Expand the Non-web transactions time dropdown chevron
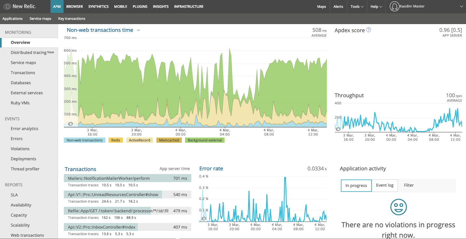 tap(138, 30)
